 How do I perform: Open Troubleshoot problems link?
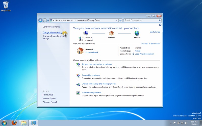click(91, 92)
